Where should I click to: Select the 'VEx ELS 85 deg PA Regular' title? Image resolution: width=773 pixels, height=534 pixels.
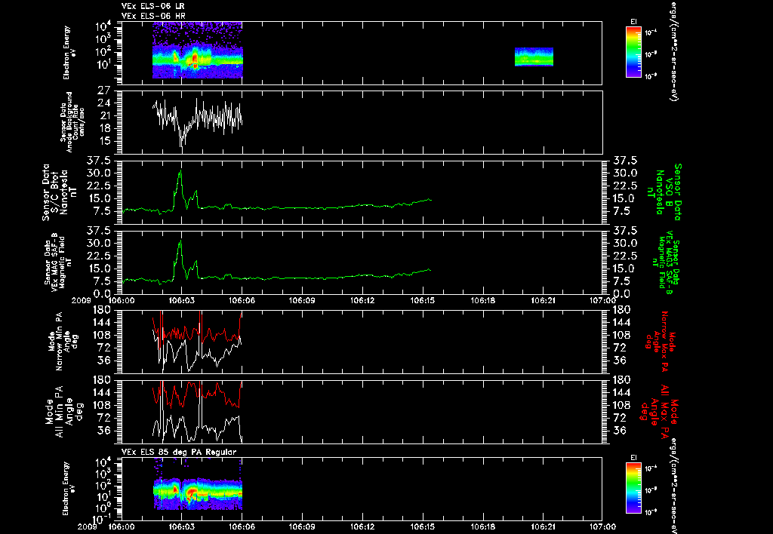(179, 452)
